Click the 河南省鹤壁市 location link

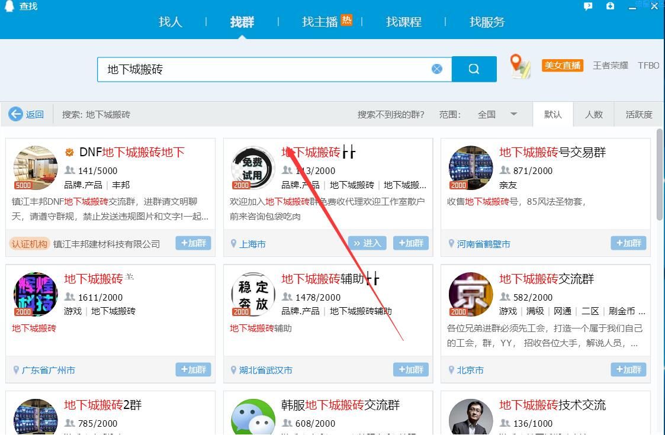[483, 244]
